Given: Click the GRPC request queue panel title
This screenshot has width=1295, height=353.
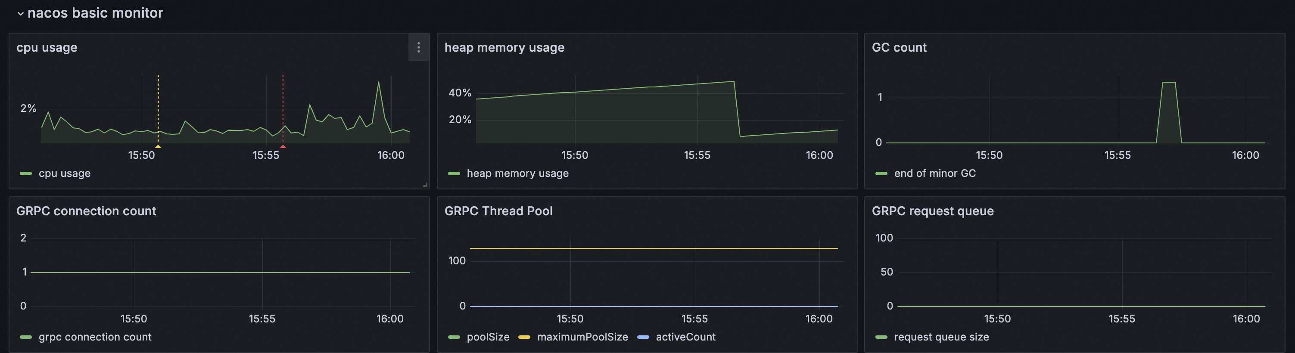Looking at the screenshot, I should pyautogui.click(x=933, y=211).
